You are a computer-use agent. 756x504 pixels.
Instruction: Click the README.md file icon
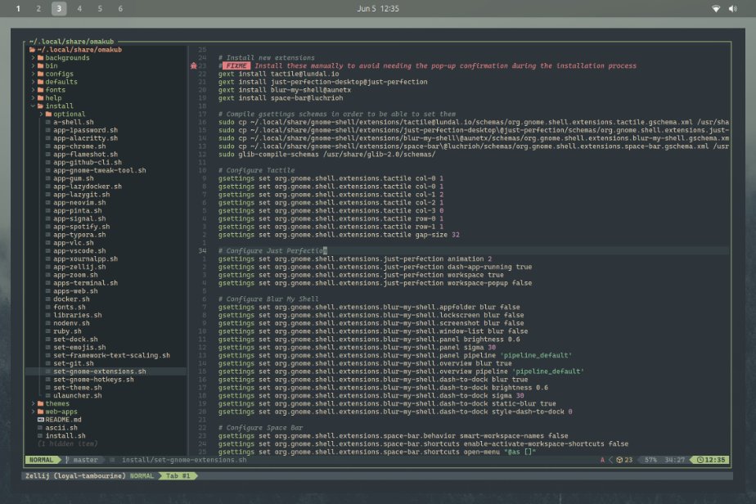(x=41, y=420)
